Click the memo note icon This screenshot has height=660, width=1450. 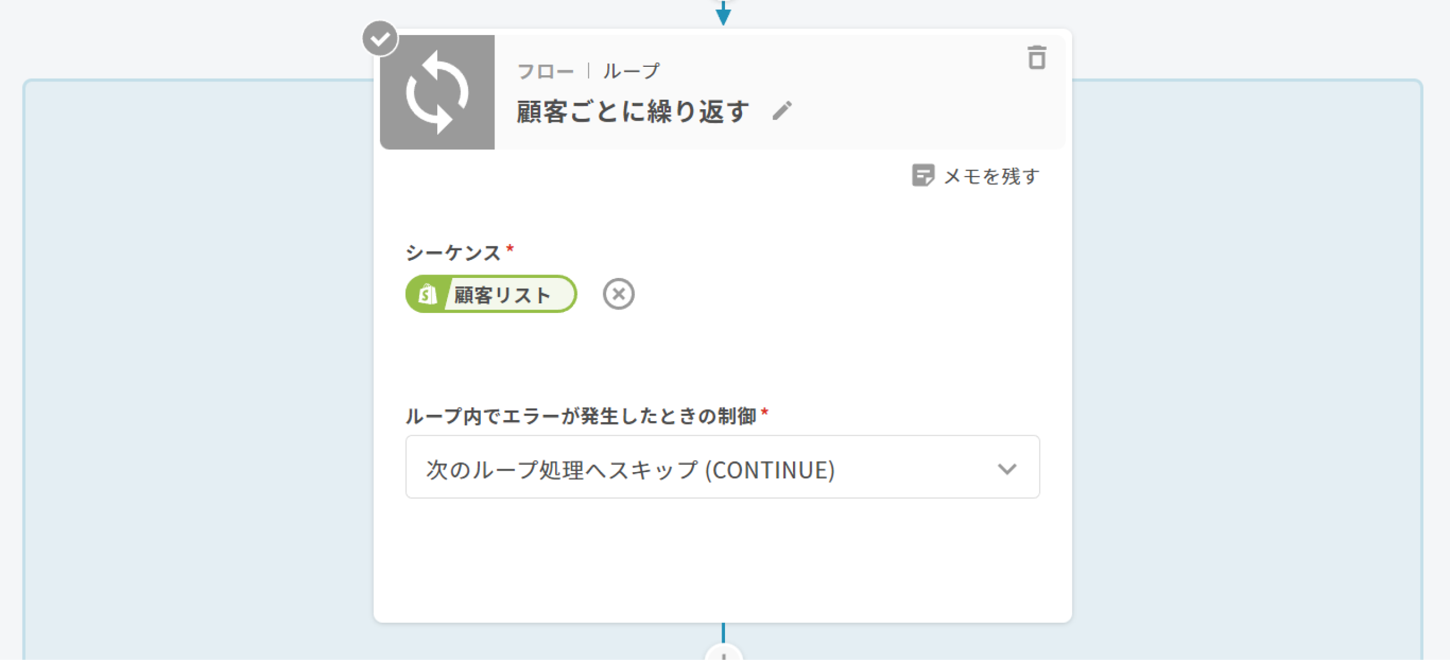923,175
